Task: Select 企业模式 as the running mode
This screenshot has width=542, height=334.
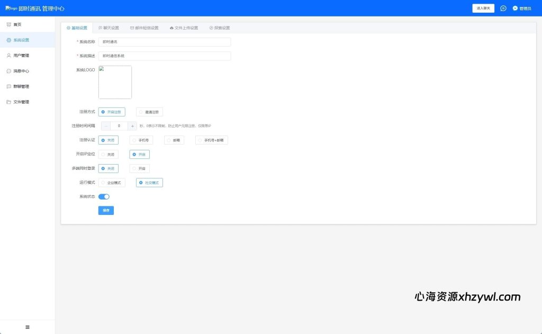Action: point(112,183)
